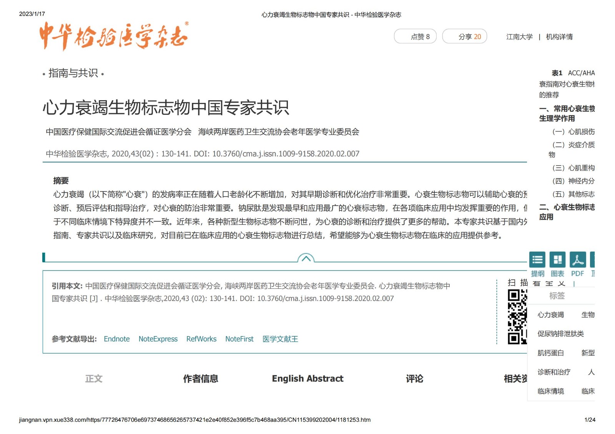This screenshot has width=615, height=434.
Task: Jump to outline item (一) 心肌损伤
Action: tap(573, 132)
